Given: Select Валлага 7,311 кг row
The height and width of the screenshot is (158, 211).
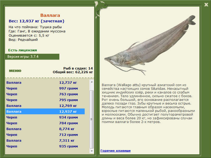Looking at the screenshot, I should tap(45, 140).
